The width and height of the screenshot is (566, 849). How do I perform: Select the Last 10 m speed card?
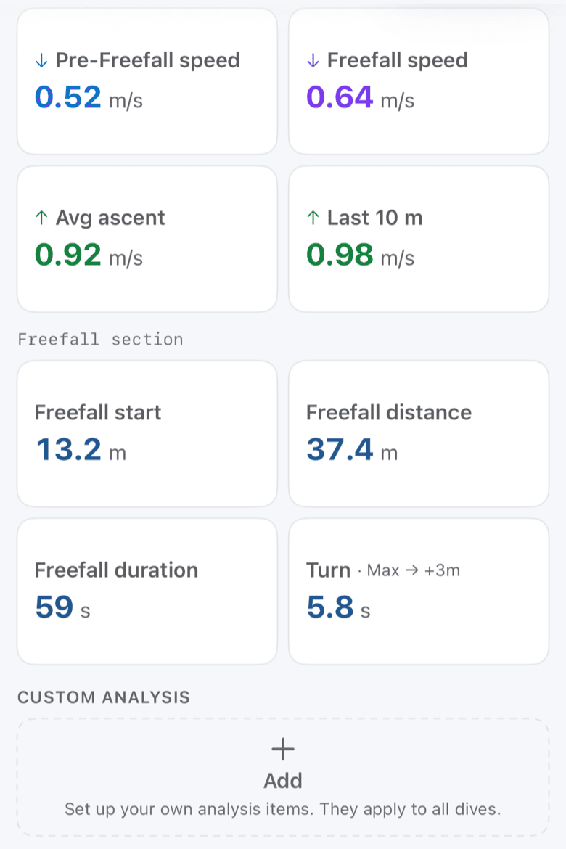(419, 239)
